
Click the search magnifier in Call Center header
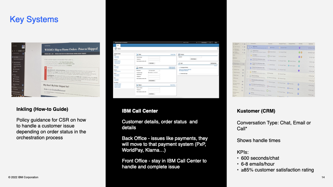197,42
